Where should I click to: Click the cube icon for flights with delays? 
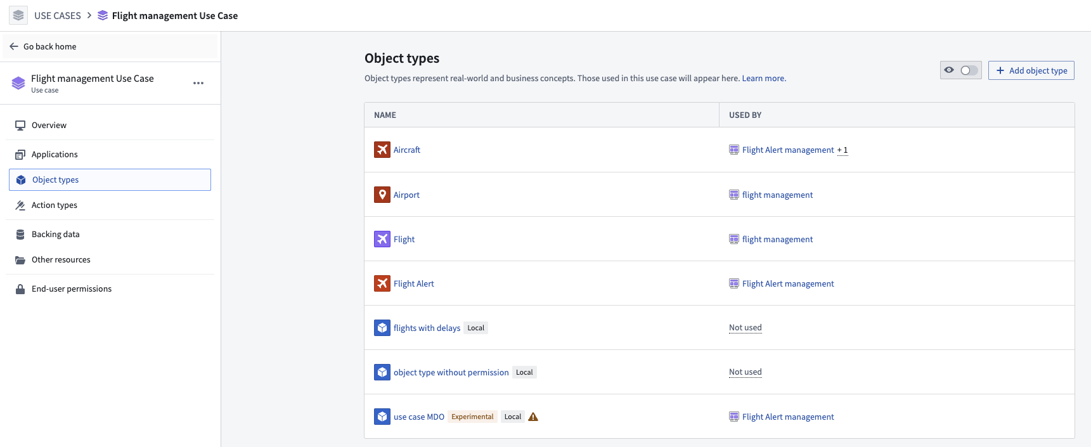click(x=382, y=328)
